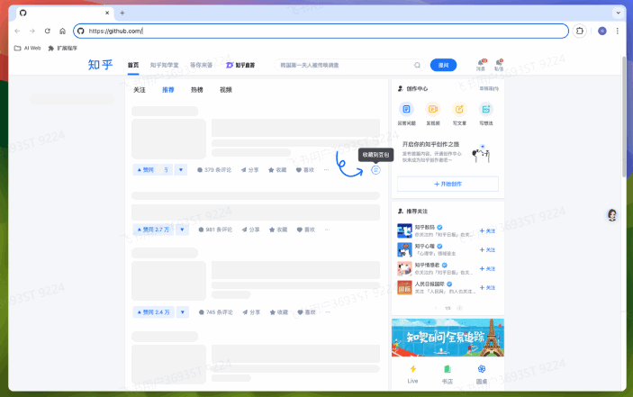Downvote the post with 379 comments
This screenshot has width=633, height=397.
pyautogui.click(x=181, y=170)
